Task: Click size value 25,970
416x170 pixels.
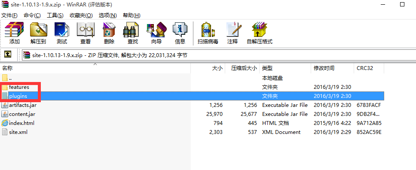Action: (x=214, y=114)
